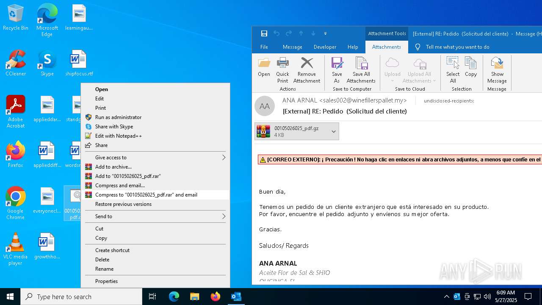Open VLC media player shortcut
This screenshot has height=305, width=542.
pos(16,249)
